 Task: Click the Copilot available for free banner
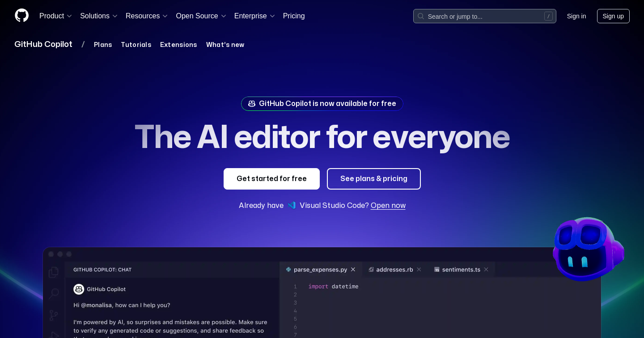click(x=322, y=104)
